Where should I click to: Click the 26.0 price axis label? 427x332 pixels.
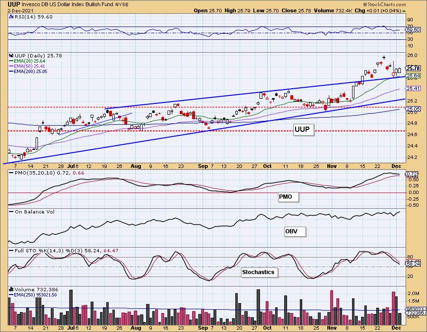(412, 55)
